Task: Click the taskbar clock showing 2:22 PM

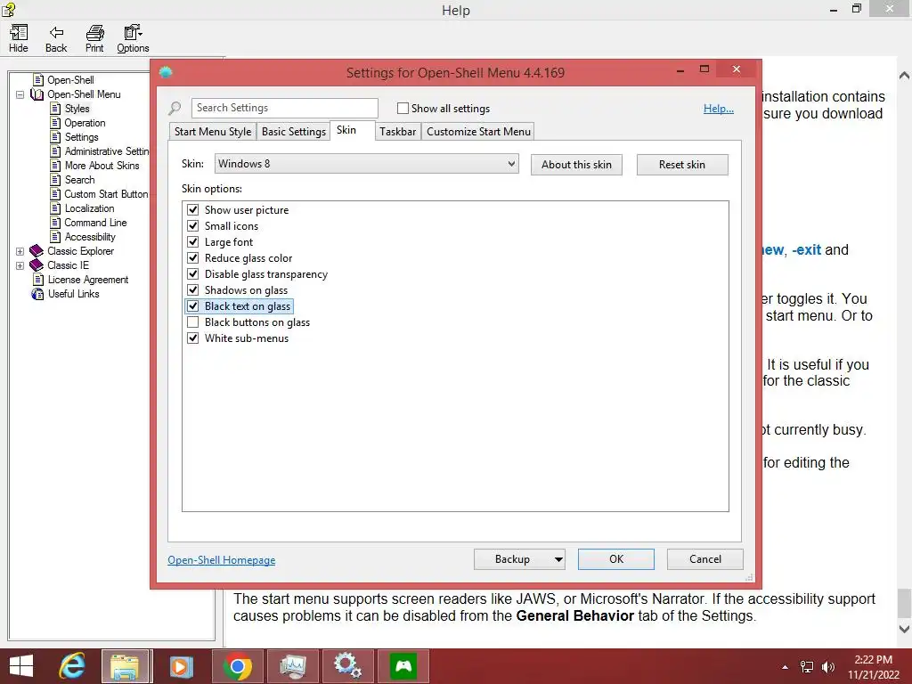Action: point(873,666)
